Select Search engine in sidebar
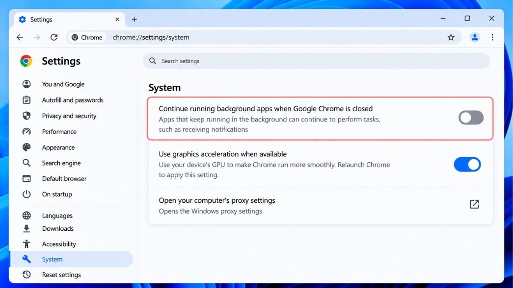Image resolution: width=513 pixels, height=288 pixels. [x=61, y=163]
